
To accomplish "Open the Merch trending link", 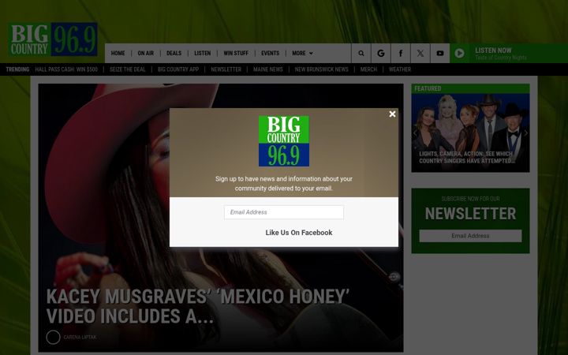I will 368,69.
